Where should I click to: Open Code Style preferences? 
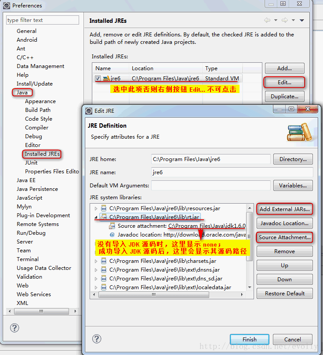(x=39, y=119)
